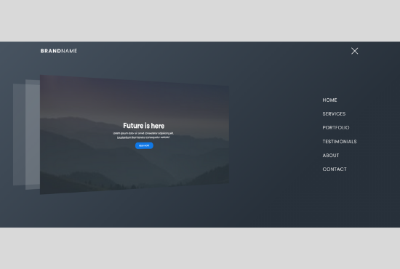Screen dimensions: 400x269
Task: Go to the SERVICES menu item
Action: tap(334, 113)
